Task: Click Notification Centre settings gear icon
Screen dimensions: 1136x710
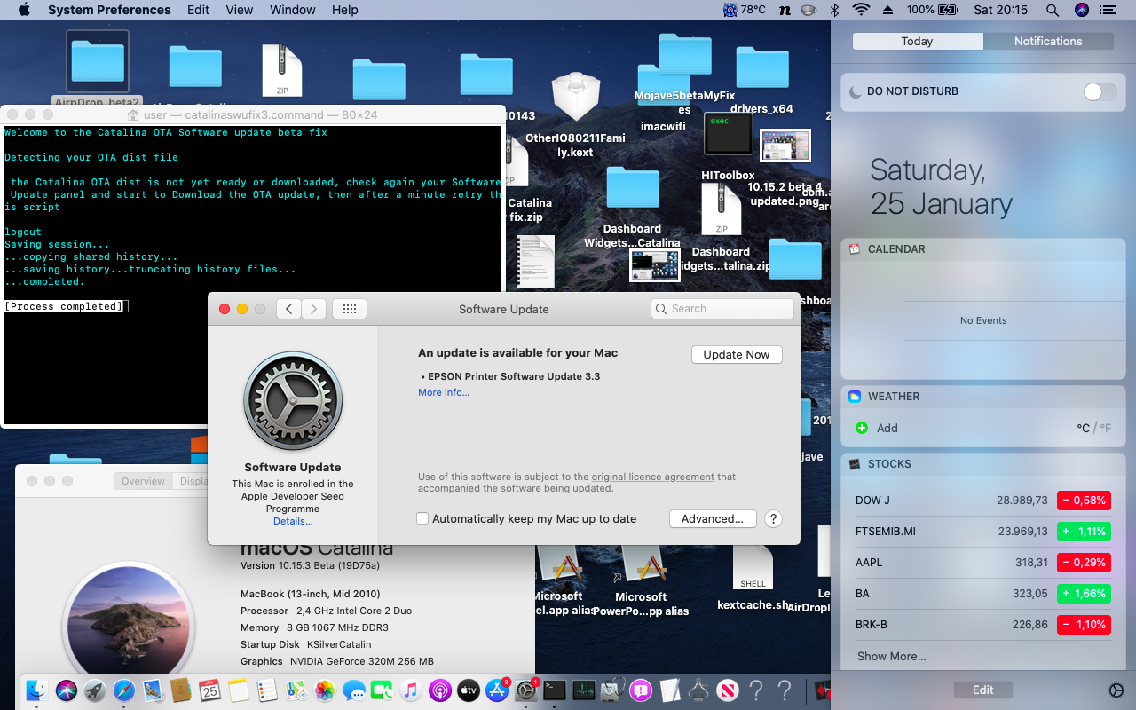Action: tap(1116, 690)
